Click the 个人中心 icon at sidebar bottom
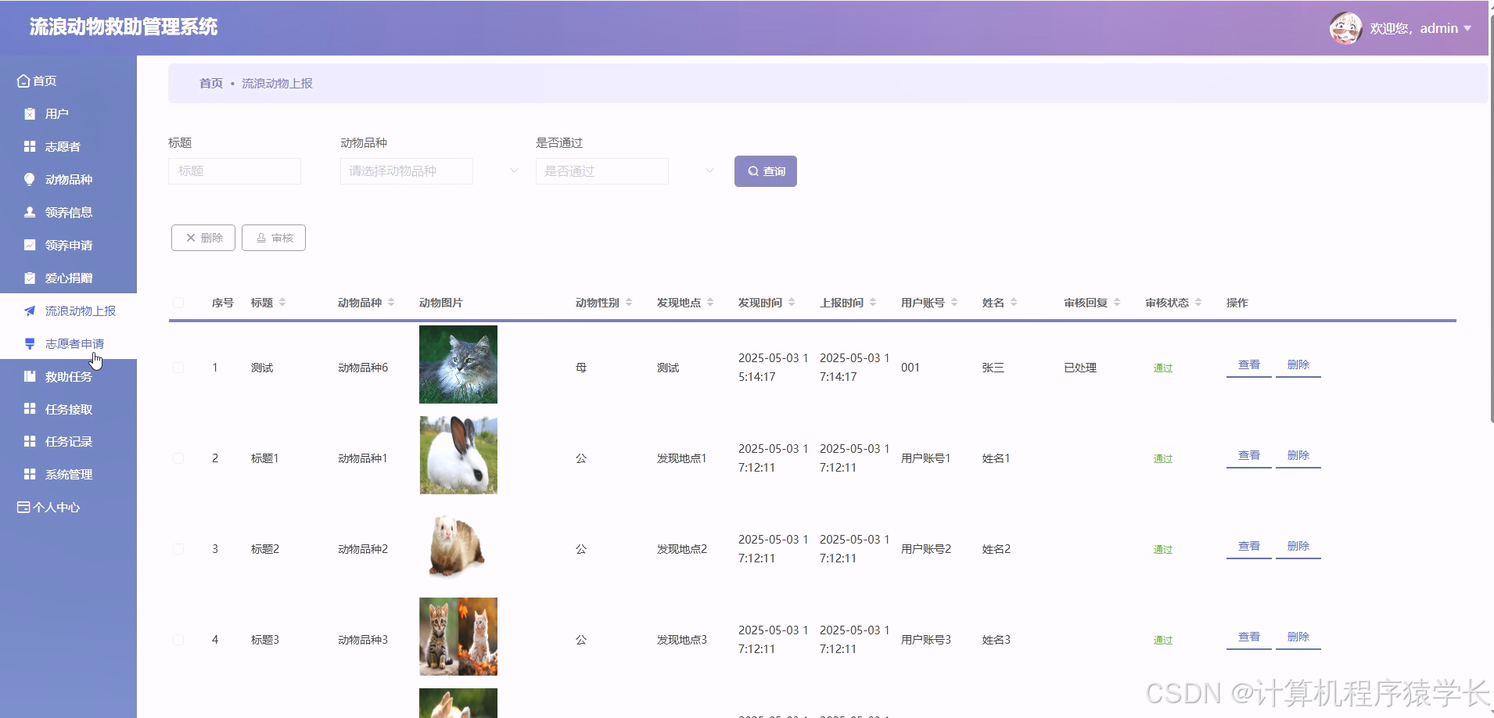 (x=21, y=507)
